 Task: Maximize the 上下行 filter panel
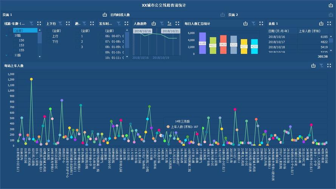click(x=68, y=23)
